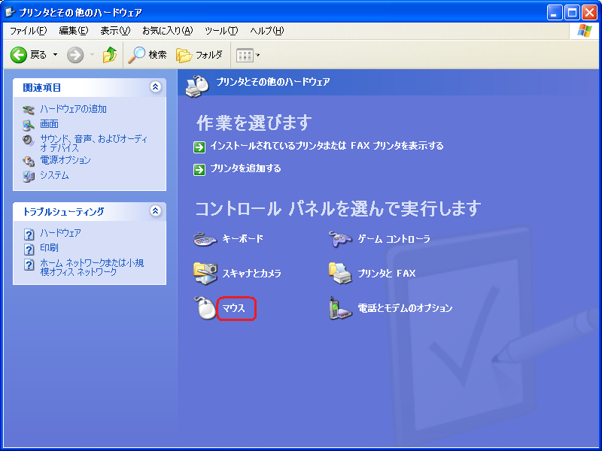
Task: Click the プリンタを追加する task link
Action: pyautogui.click(x=245, y=168)
